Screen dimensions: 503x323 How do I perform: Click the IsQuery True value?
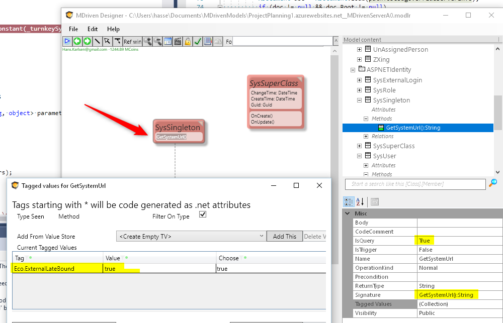(459, 240)
